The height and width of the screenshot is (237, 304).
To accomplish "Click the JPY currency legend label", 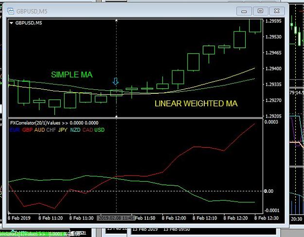I will (x=63, y=130).
